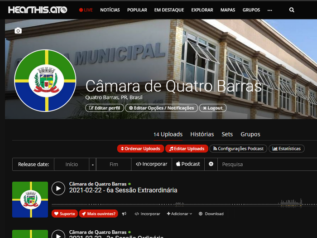Image resolution: width=317 pixels, height=238 pixels.
Task: Click the Logout button
Action: tap(213, 108)
